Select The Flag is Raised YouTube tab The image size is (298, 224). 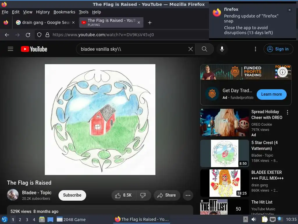[x=111, y=22]
